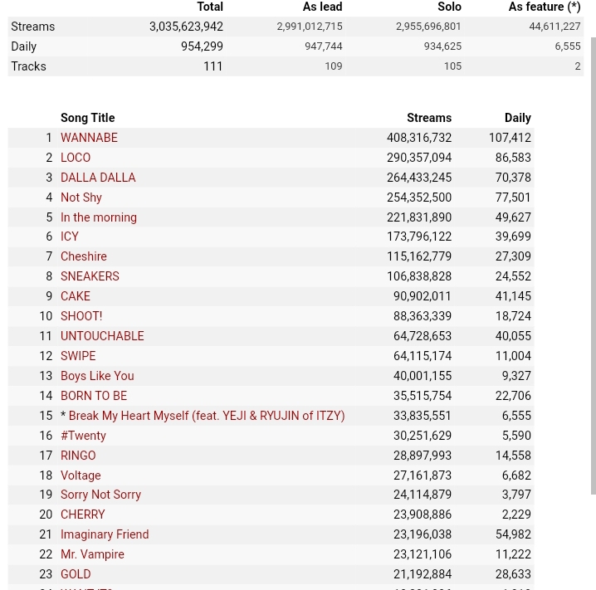The width and height of the screenshot is (596, 590).
Task: Open the Mr. Vampire link
Action: point(92,554)
